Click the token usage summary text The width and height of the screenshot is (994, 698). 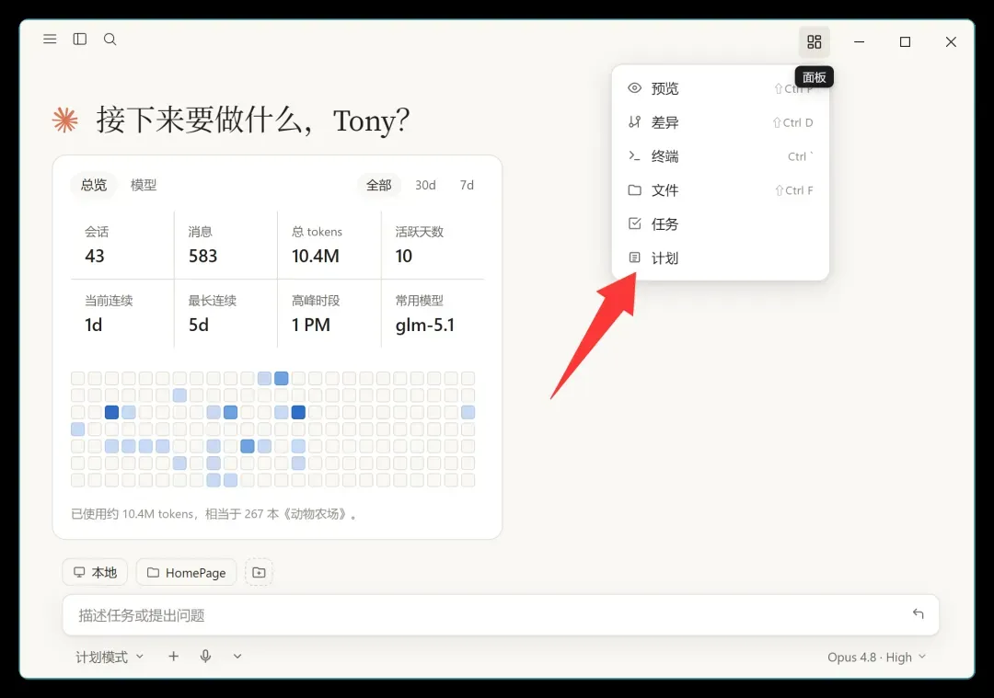pyautogui.click(x=214, y=514)
